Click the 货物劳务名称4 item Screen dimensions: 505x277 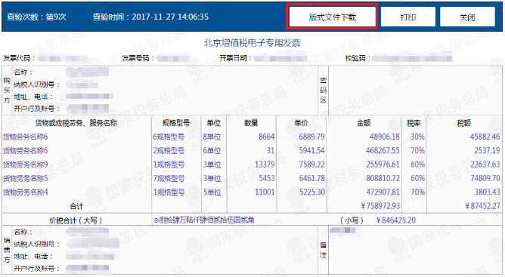26,192
